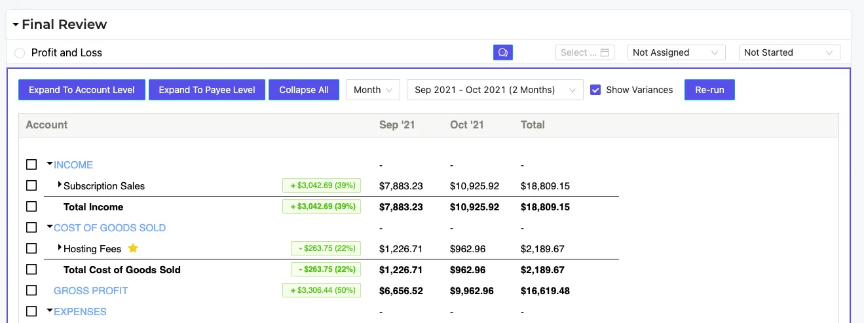
Task: Tick the checkbox next to GROSS PROFIT
Action: pos(31,290)
